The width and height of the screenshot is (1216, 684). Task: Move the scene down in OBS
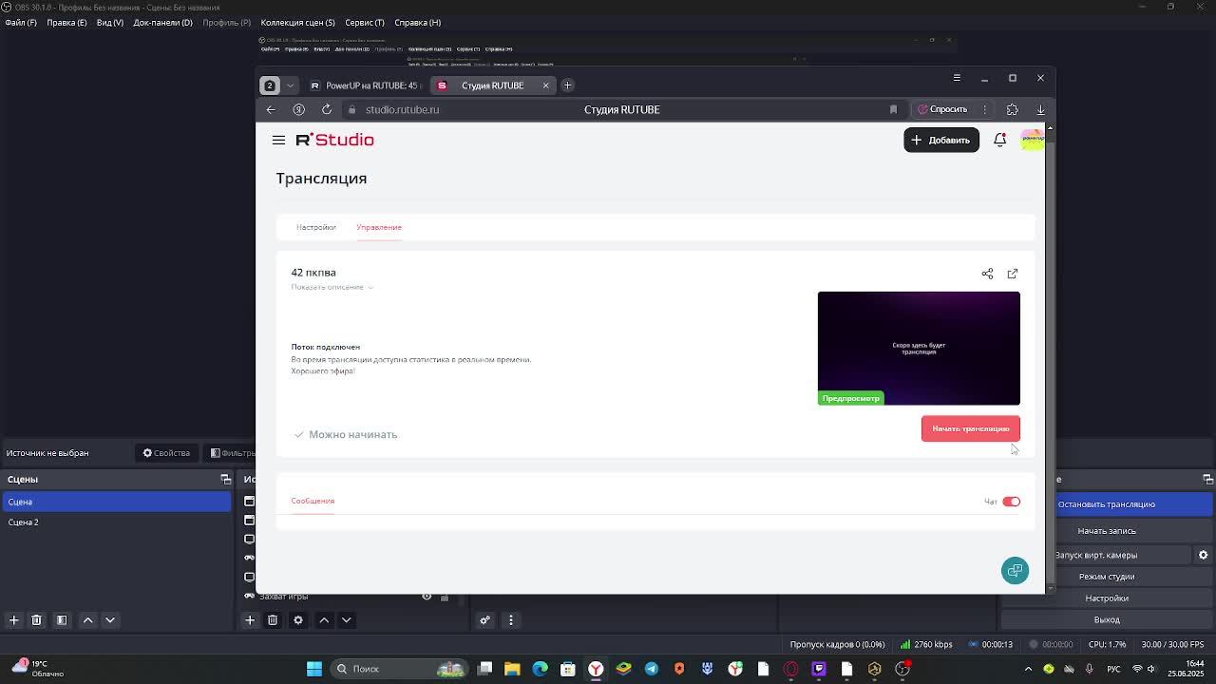(x=110, y=620)
